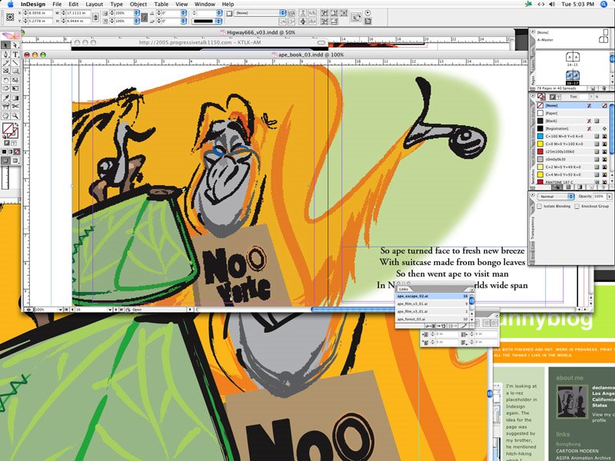Switch to the Links tab
This screenshot has width=615, height=461.
pos(404,289)
